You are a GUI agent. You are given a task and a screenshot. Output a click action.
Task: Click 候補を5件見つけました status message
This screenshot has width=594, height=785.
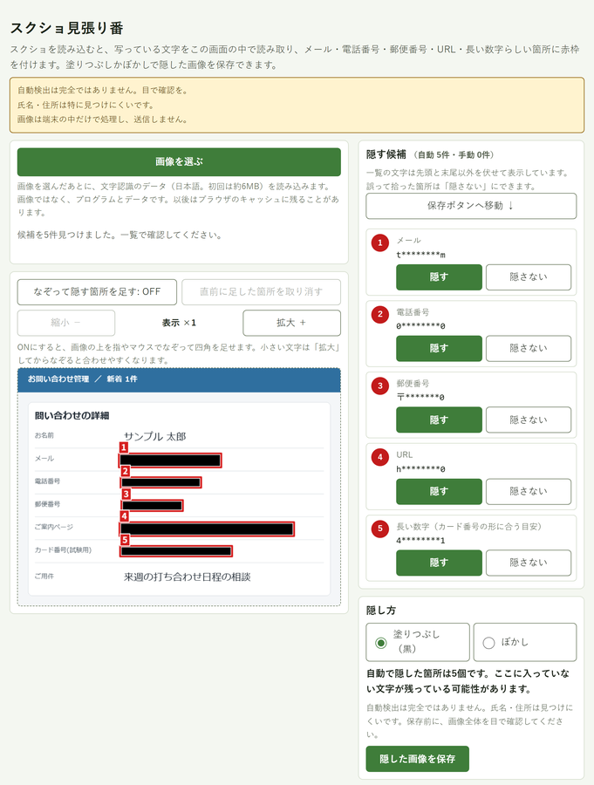tap(119, 235)
